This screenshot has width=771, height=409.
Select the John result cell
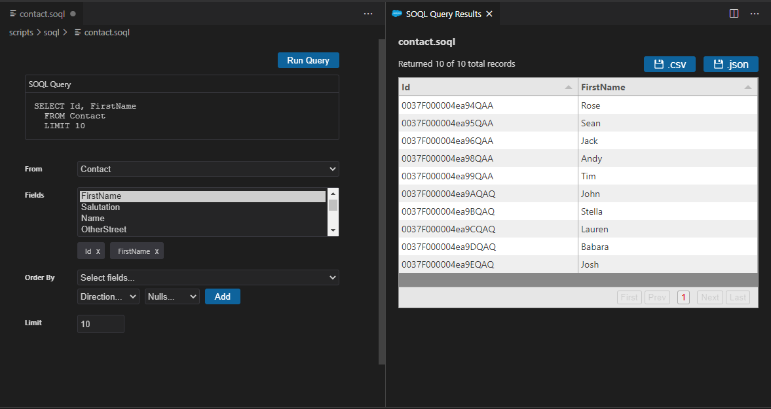coord(668,194)
